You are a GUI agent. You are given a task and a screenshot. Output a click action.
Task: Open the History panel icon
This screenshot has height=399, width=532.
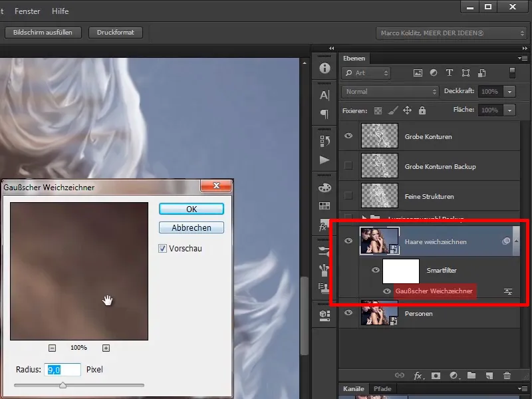325,141
